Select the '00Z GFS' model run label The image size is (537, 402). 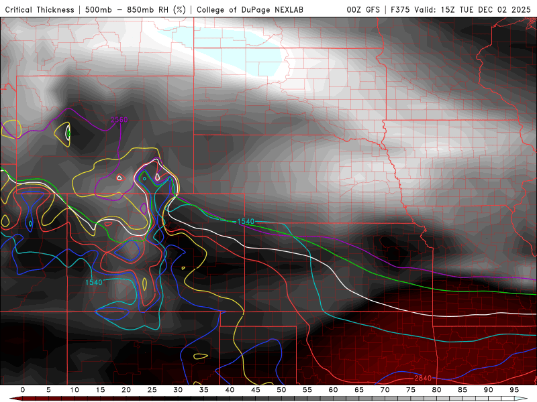pyautogui.click(x=363, y=9)
